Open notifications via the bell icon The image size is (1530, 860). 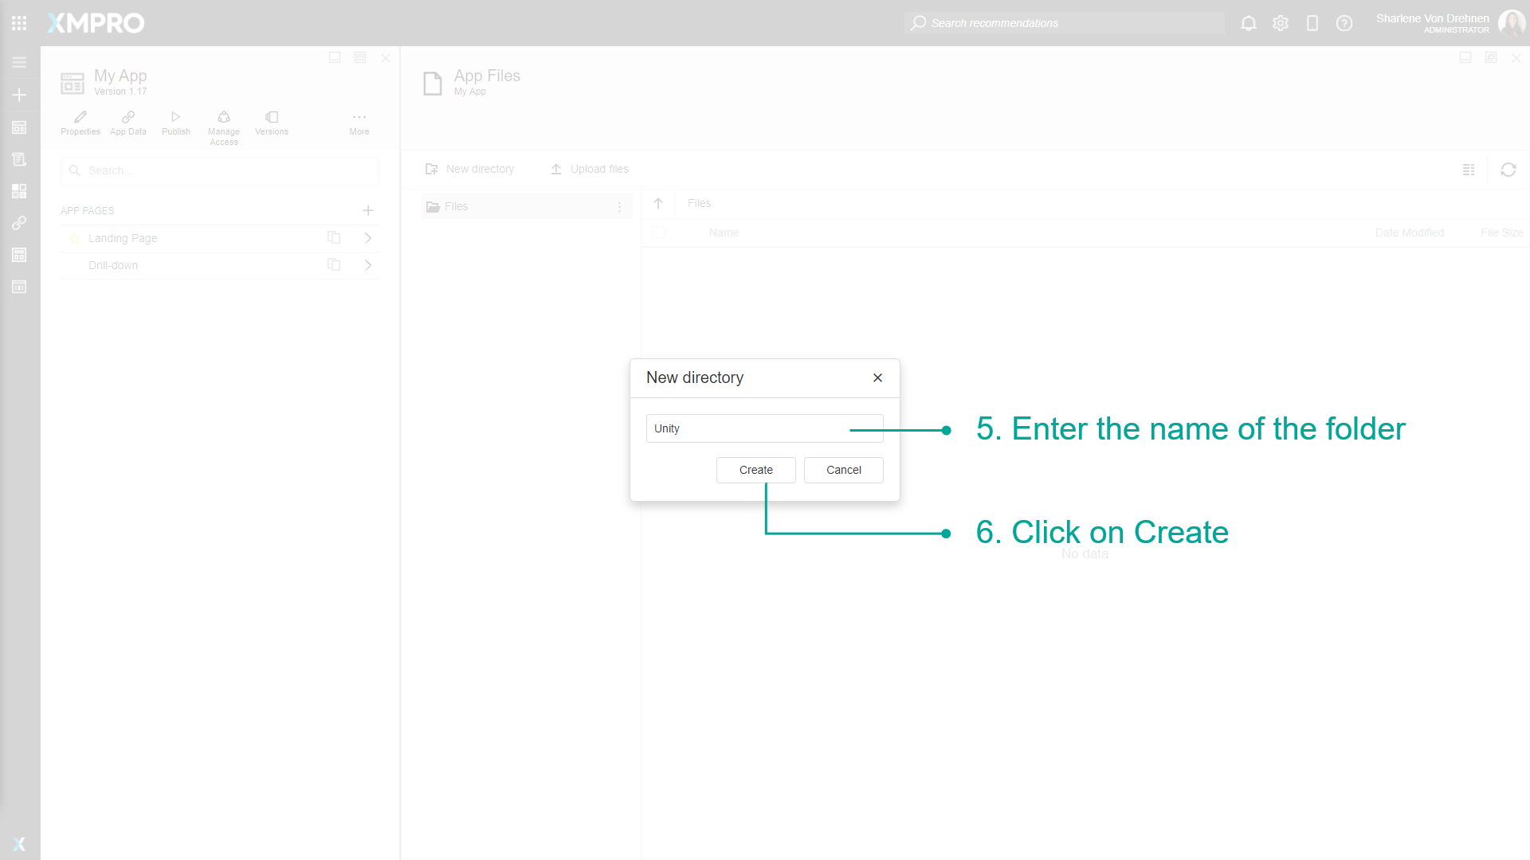point(1248,23)
